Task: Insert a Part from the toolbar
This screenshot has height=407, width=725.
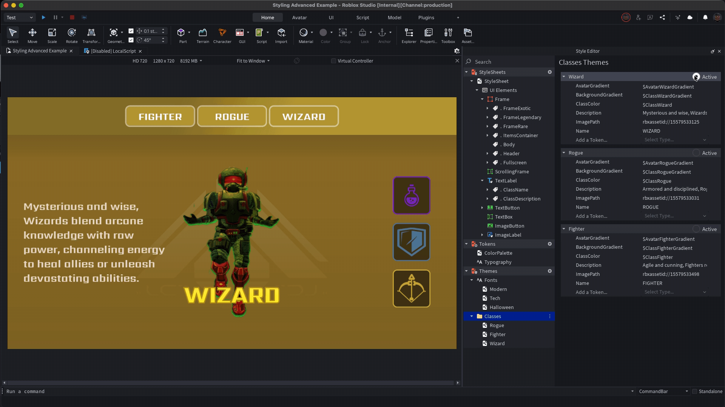Action: (x=181, y=33)
